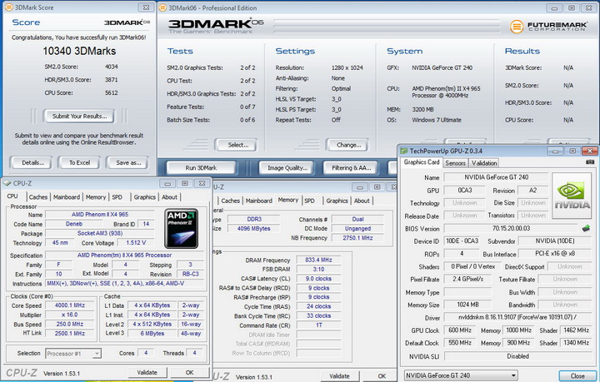Click the HT Link 2500.1 MHz value

coord(70,334)
